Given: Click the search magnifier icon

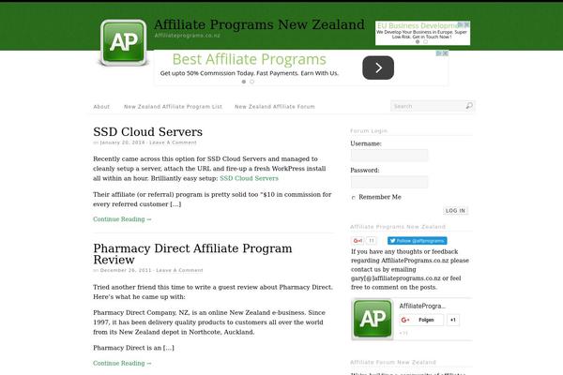Looking at the screenshot, I should [469, 106].
